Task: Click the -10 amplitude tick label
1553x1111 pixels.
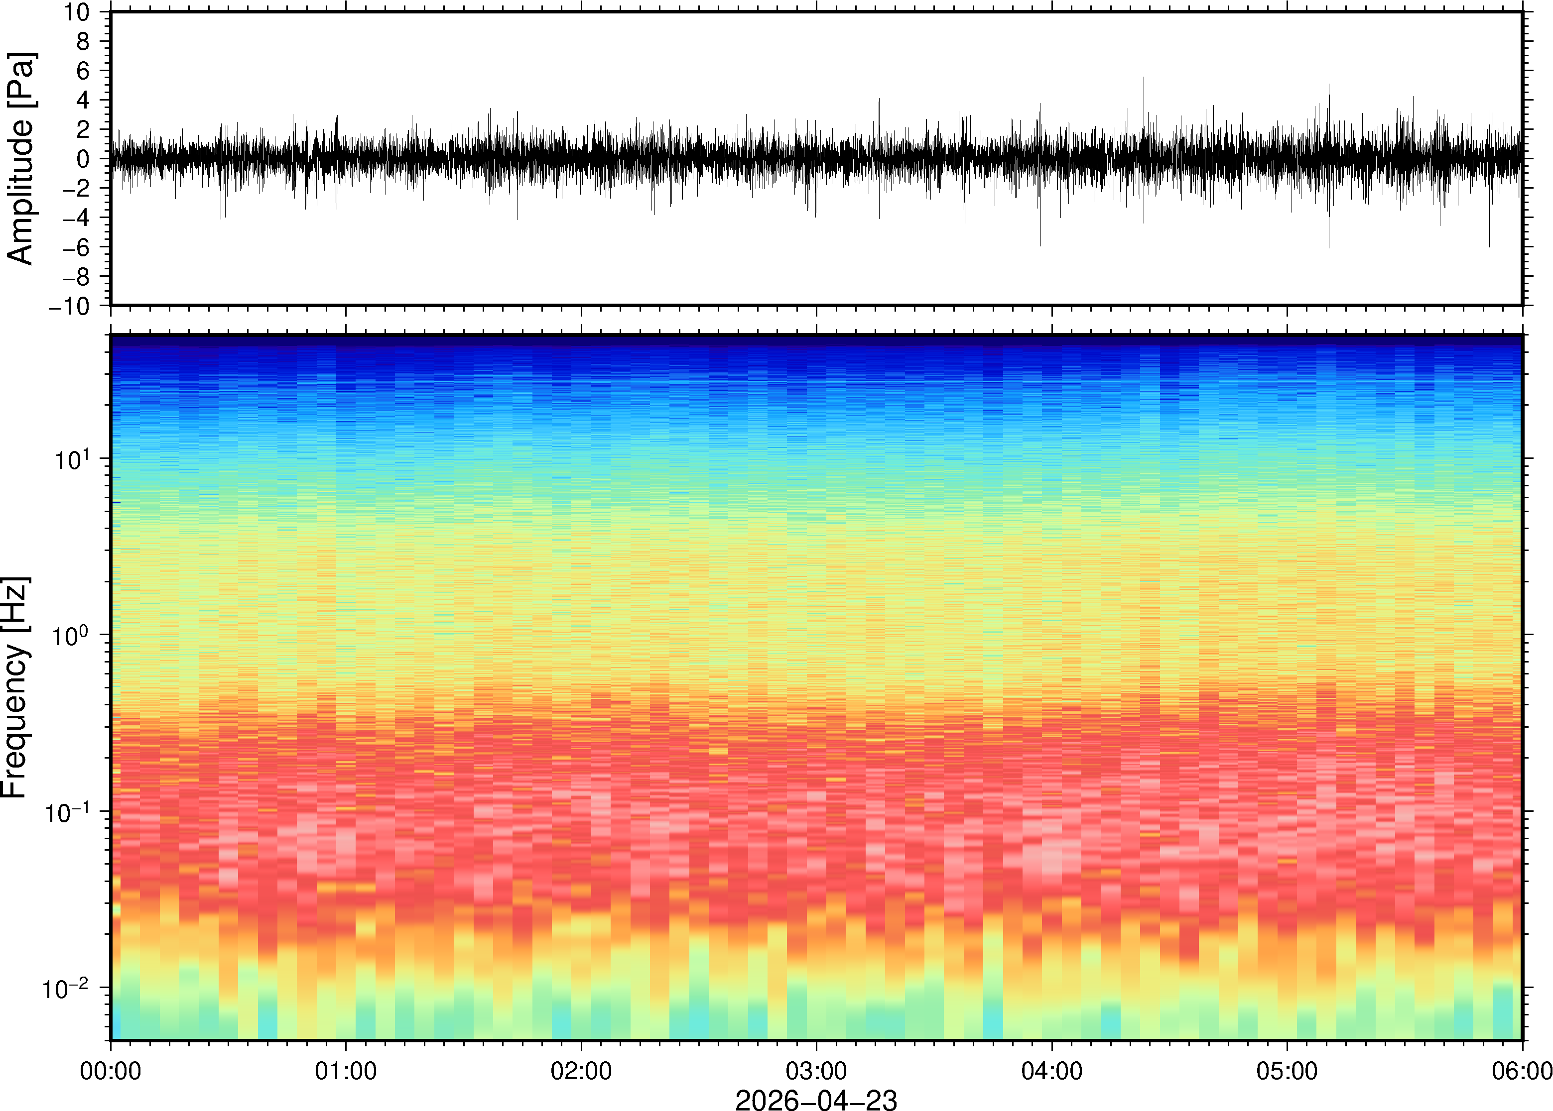Action: click(x=69, y=306)
